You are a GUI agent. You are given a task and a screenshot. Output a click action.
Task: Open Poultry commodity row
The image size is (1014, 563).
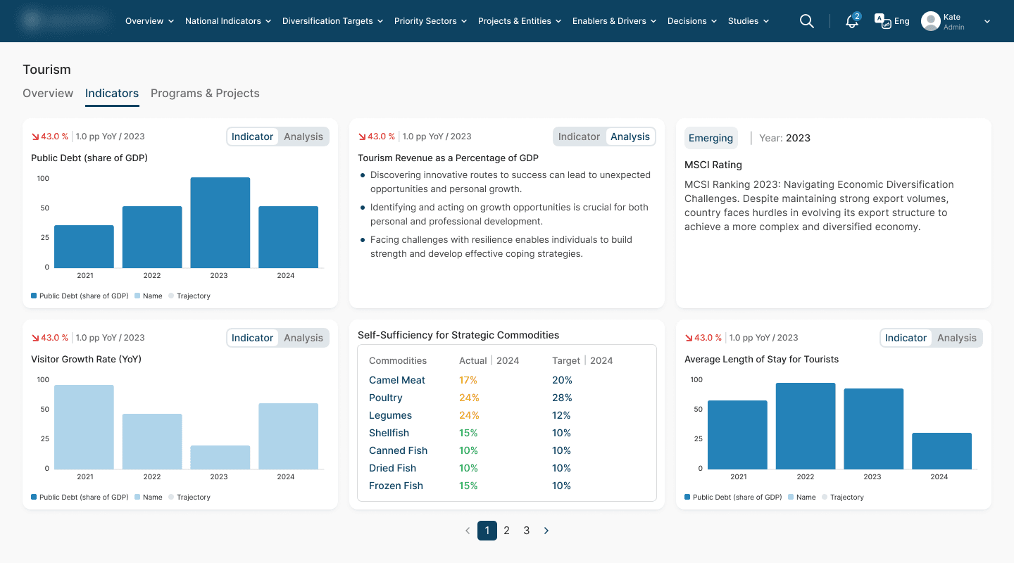(507, 398)
